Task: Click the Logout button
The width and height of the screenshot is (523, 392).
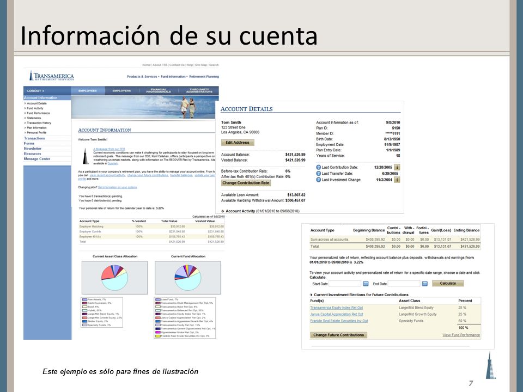Action: point(36,91)
